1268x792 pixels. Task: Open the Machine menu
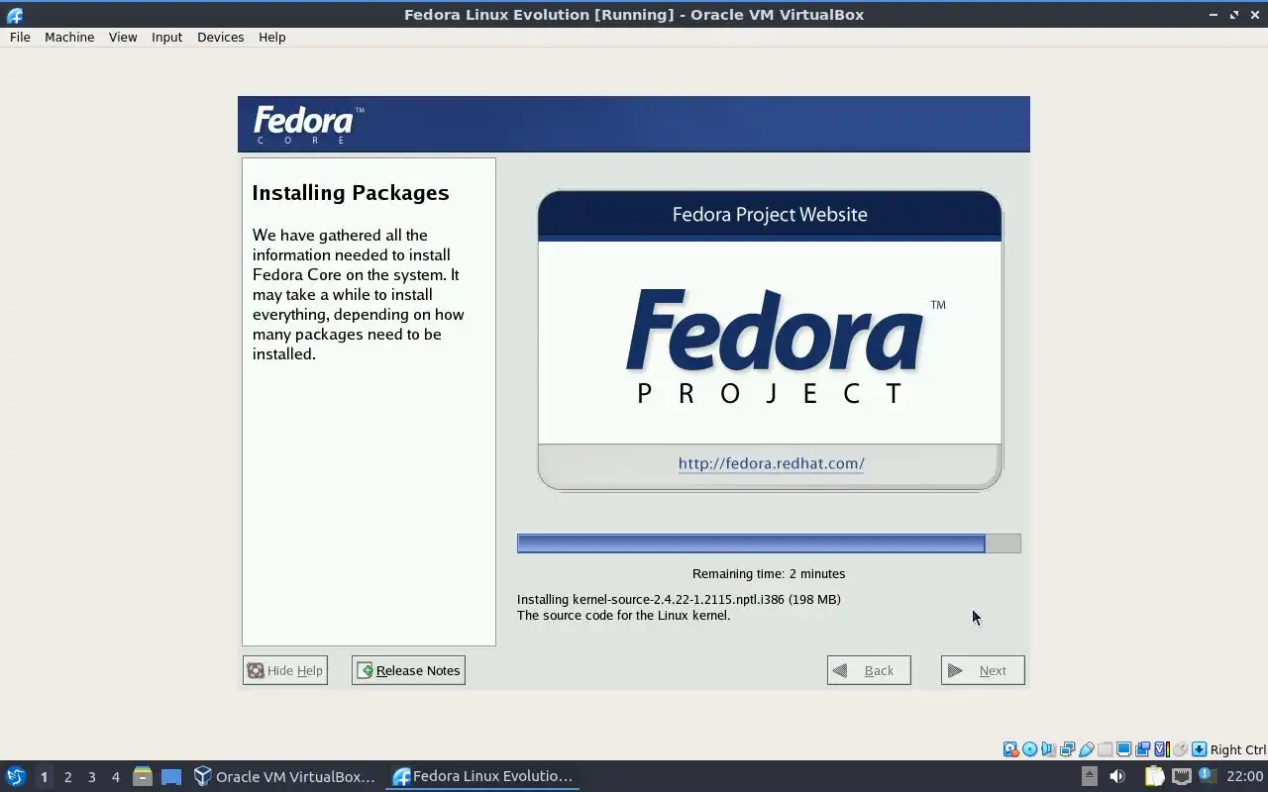click(x=69, y=37)
